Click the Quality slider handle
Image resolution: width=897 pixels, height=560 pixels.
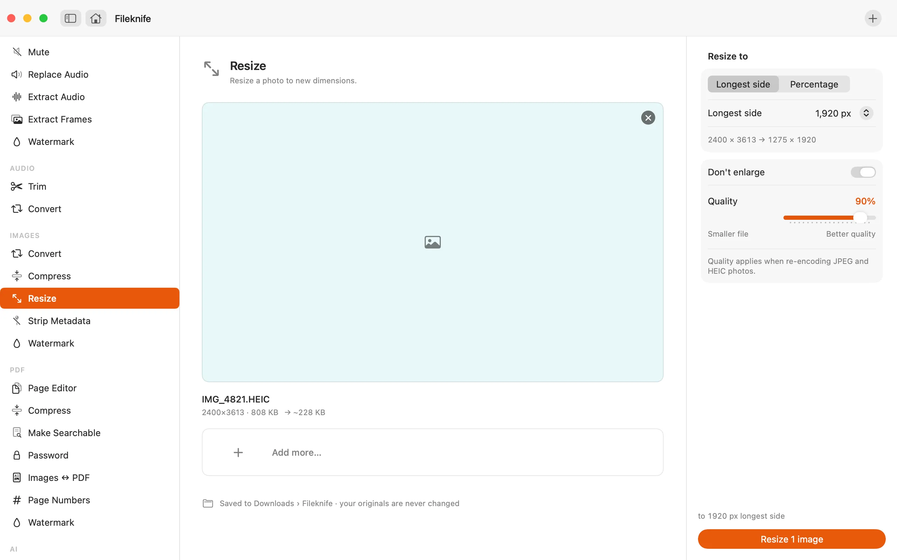point(860,217)
